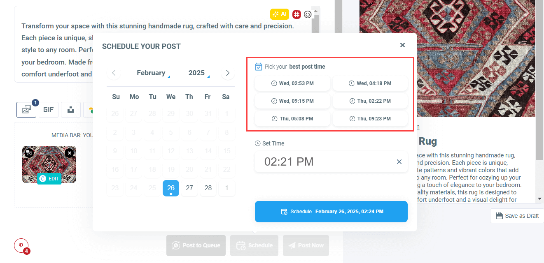The height and width of the screenshot is (263, 544).
Task: Select best post time Wed, 04:18 PM
Action: point(370,83)
